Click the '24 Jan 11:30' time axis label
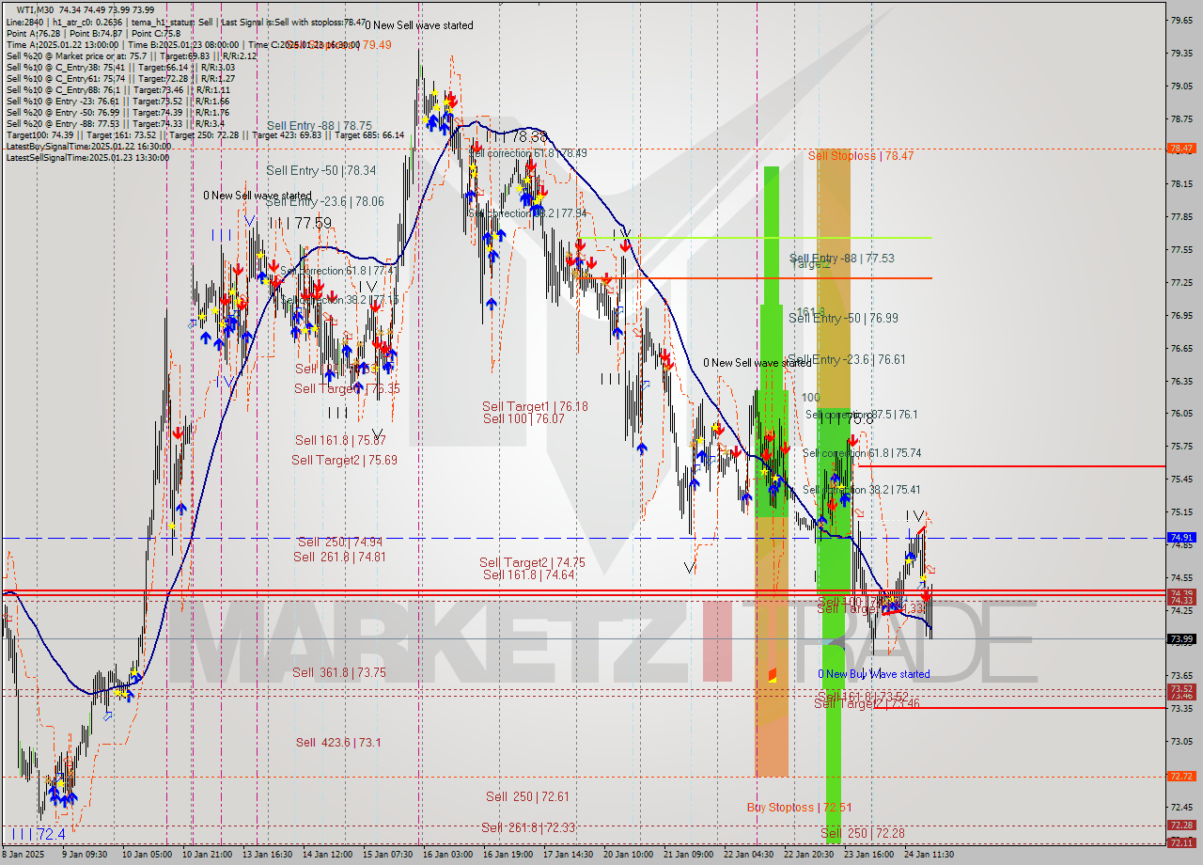This screenshot has width=1203, height=865. pos(928,855)
